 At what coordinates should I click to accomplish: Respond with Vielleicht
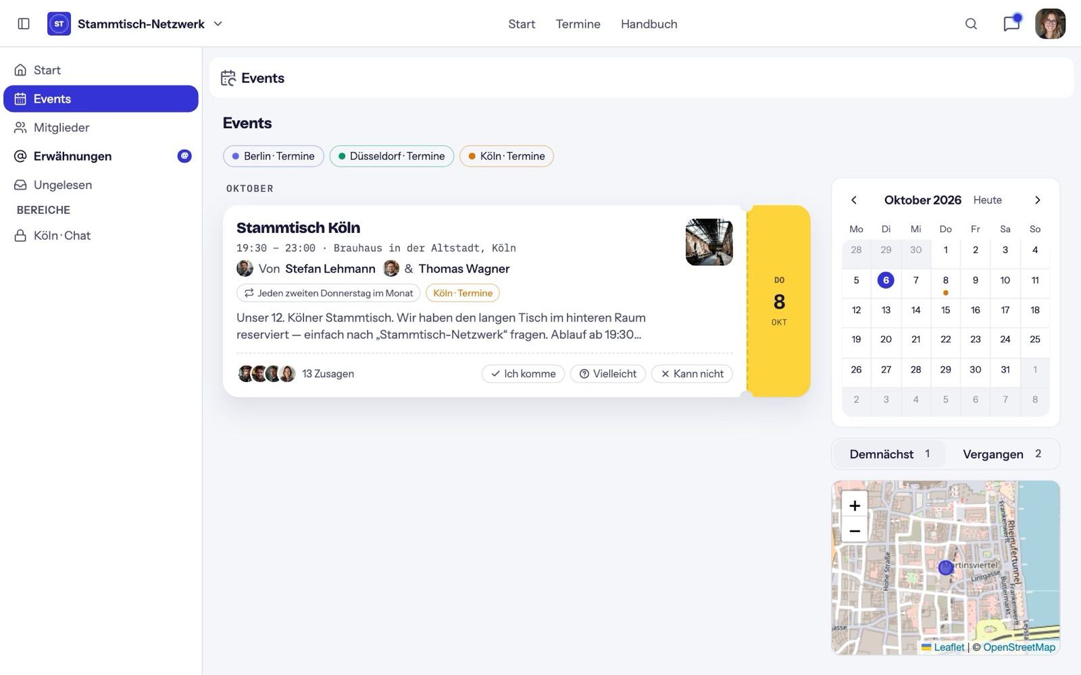608,374
